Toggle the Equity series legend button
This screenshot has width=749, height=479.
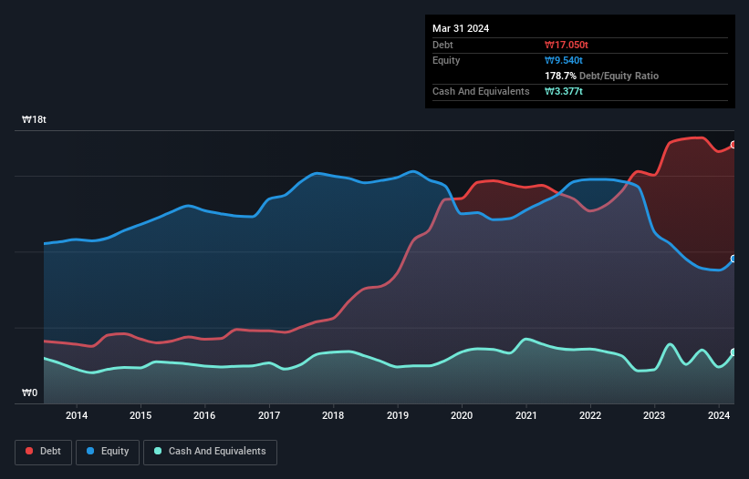[x=108, y=452]
